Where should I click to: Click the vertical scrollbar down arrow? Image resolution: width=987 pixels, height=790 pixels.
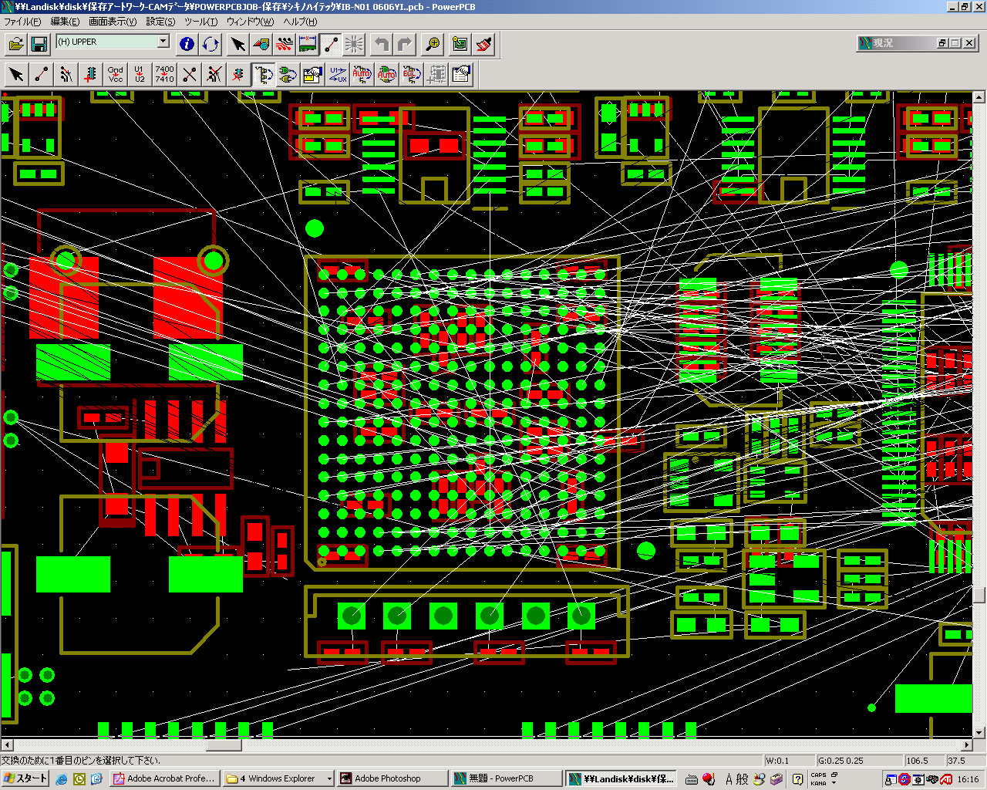point(979,732)
